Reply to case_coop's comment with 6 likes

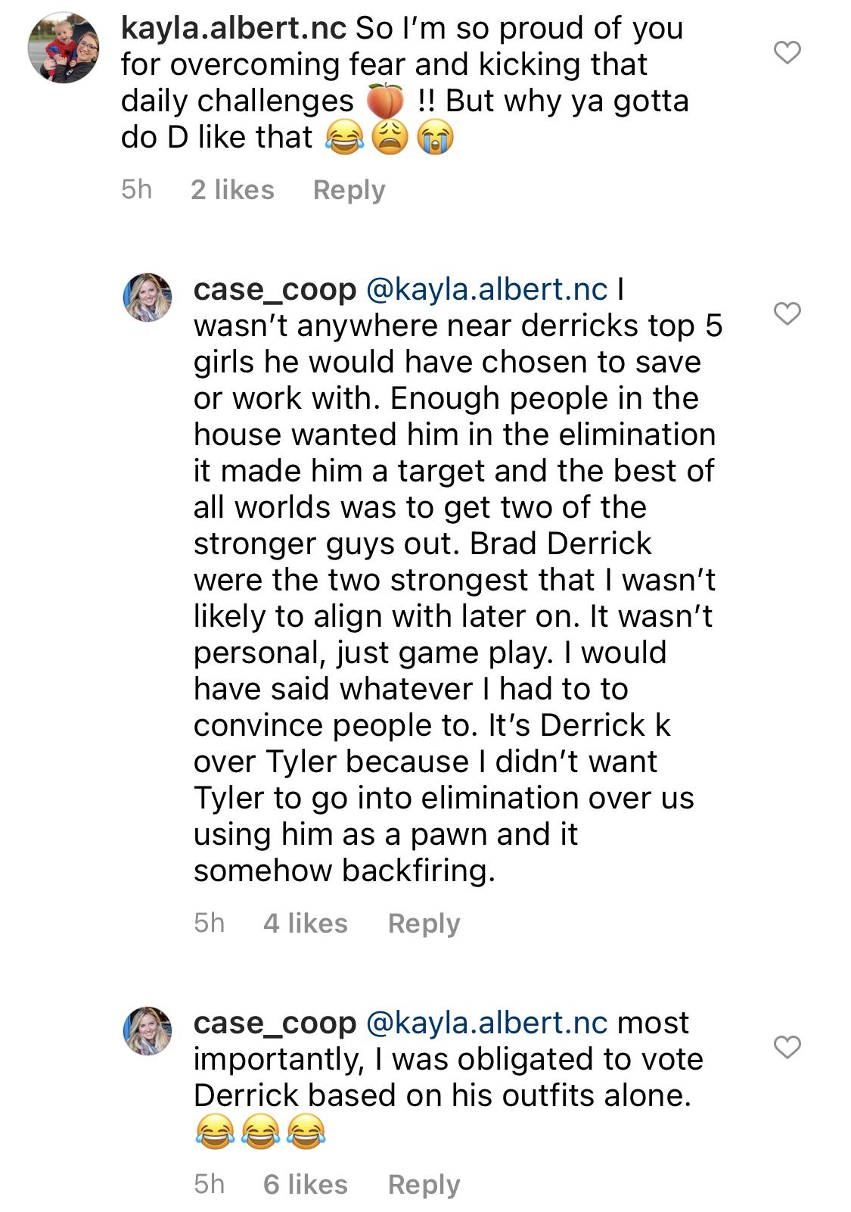coord(424,1185)
